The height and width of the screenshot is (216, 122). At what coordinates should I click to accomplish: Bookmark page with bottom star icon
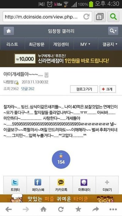(78, 209)
